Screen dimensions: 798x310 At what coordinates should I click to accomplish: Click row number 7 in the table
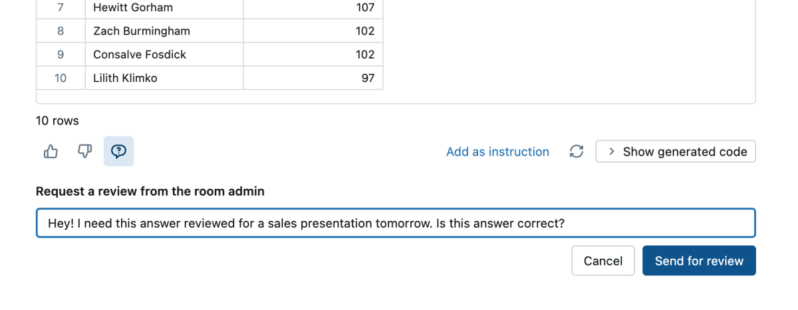[x=61, y=8]
